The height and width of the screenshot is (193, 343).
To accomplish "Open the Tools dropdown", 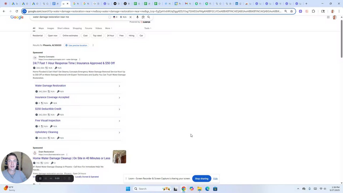I will 148,28.
